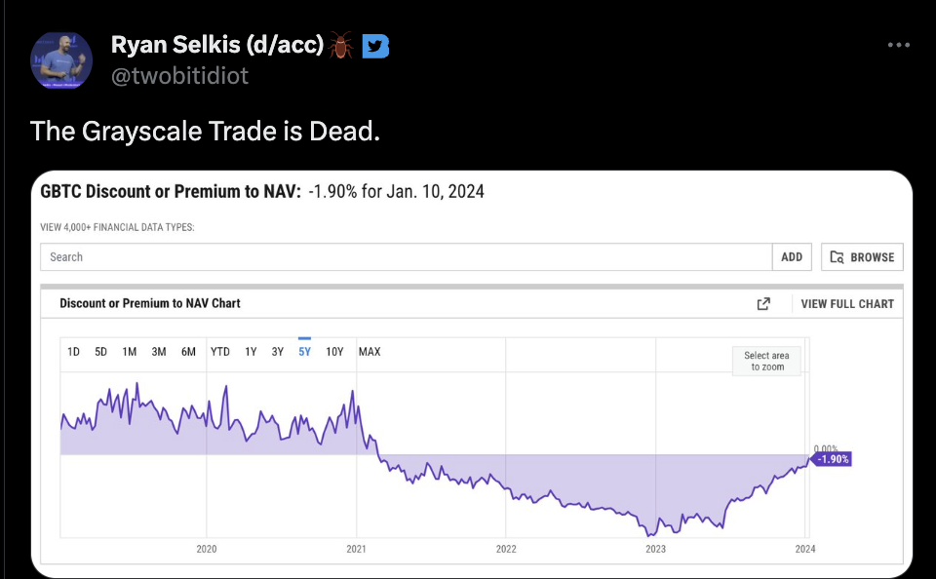Open chart in new window icon
936x579 pixels.
click(x=763, y=304)
